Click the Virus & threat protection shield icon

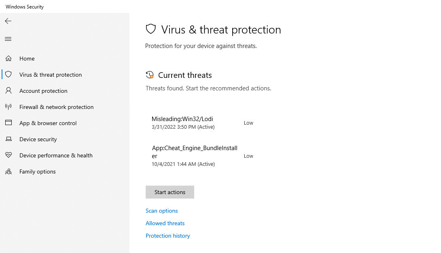click(8, 74)
